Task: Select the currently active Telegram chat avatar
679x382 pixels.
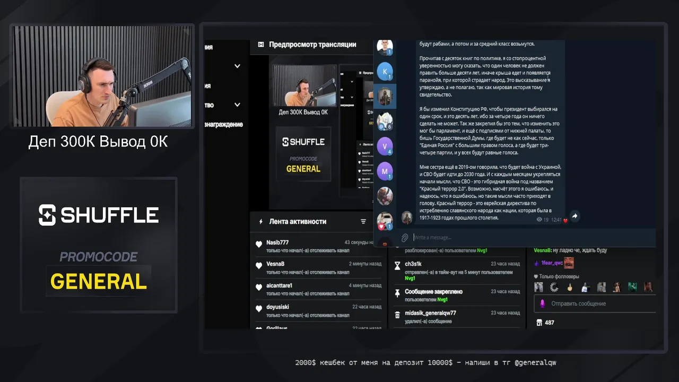Action: tap(385, 96)
